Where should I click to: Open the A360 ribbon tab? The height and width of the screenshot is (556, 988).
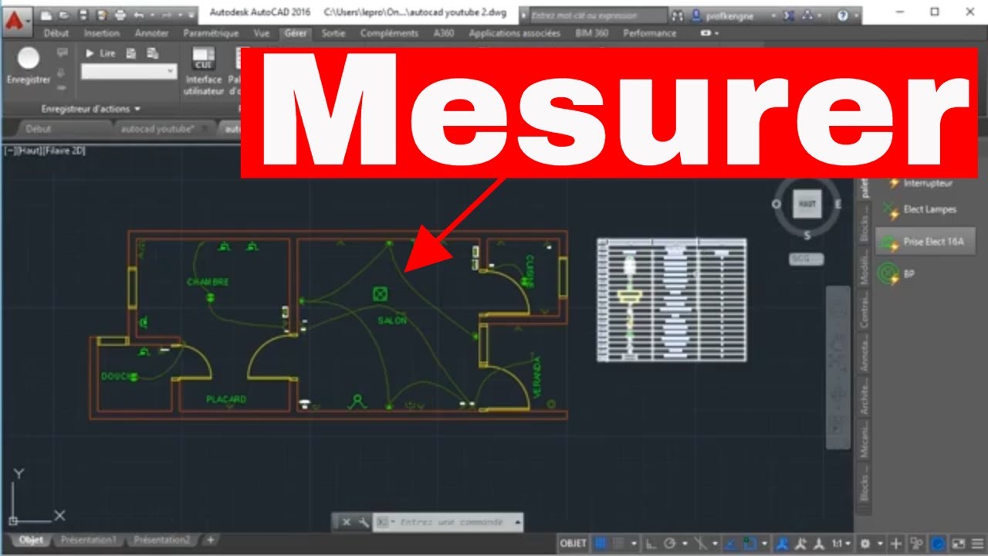[x=444, y=33]
